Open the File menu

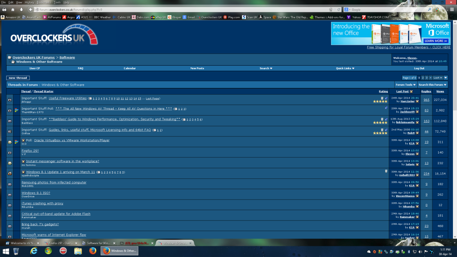tap(3, 2)
